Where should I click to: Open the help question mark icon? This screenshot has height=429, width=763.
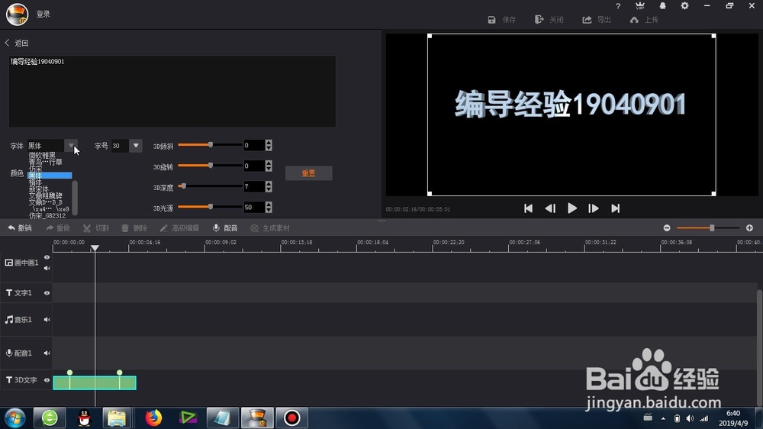618,6
